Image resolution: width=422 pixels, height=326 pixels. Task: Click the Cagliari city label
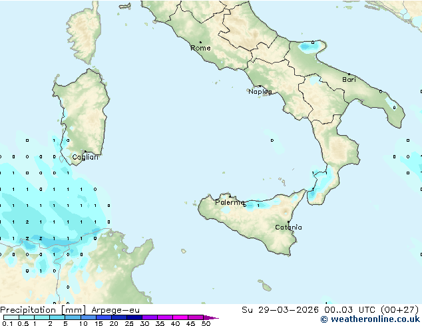85,157
